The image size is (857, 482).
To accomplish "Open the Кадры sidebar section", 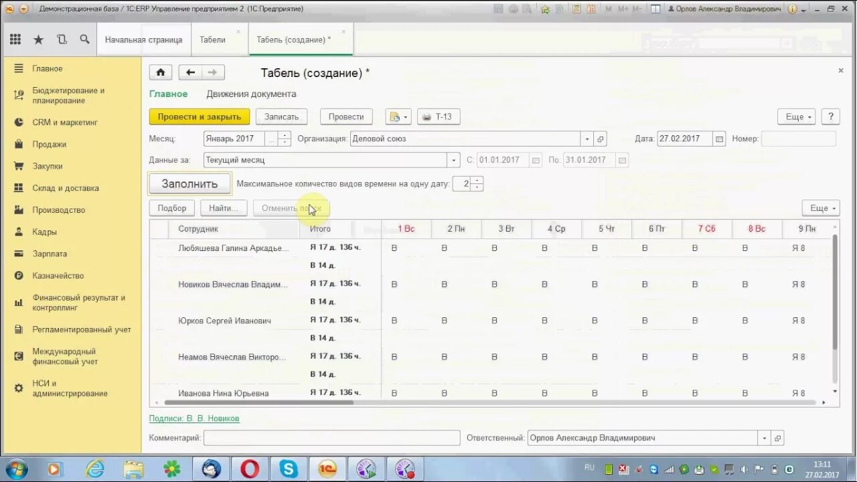I will (x=45, y=232).
